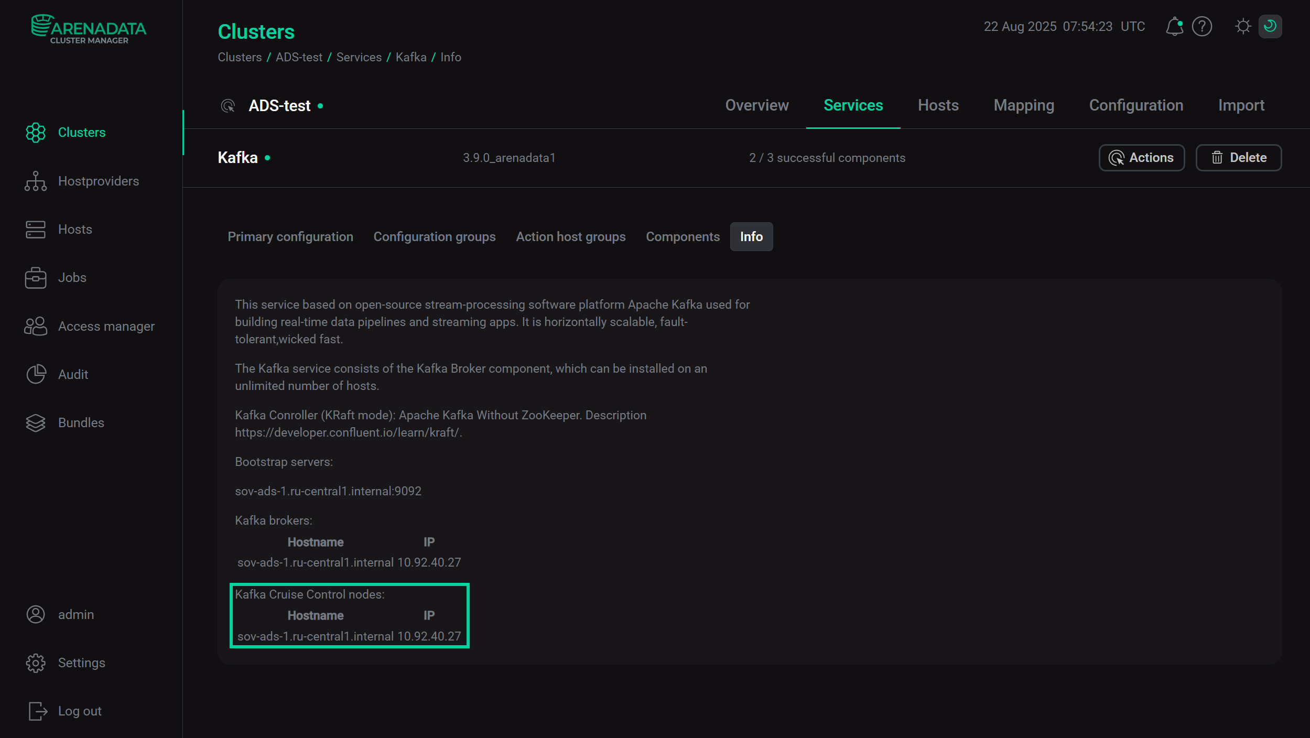Screen dimensions: 1310x738
Task: Open Hostproviders in the sidebar
Action: click(x=98, y=181)
